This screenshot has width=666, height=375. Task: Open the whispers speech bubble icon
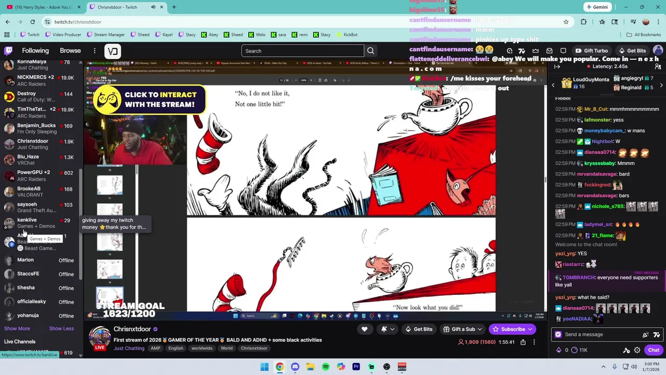563,51
